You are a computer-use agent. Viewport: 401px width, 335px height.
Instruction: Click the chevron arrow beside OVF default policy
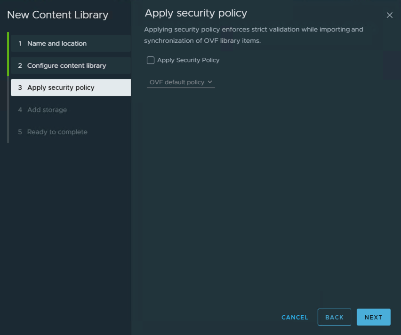point(210,82)
